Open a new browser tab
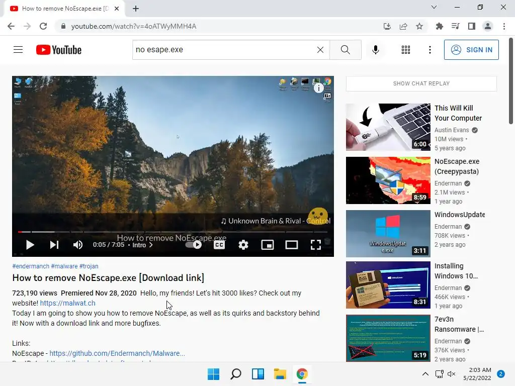Image resolution: width=515 pixels, height=386 pixels. point(136,9)
